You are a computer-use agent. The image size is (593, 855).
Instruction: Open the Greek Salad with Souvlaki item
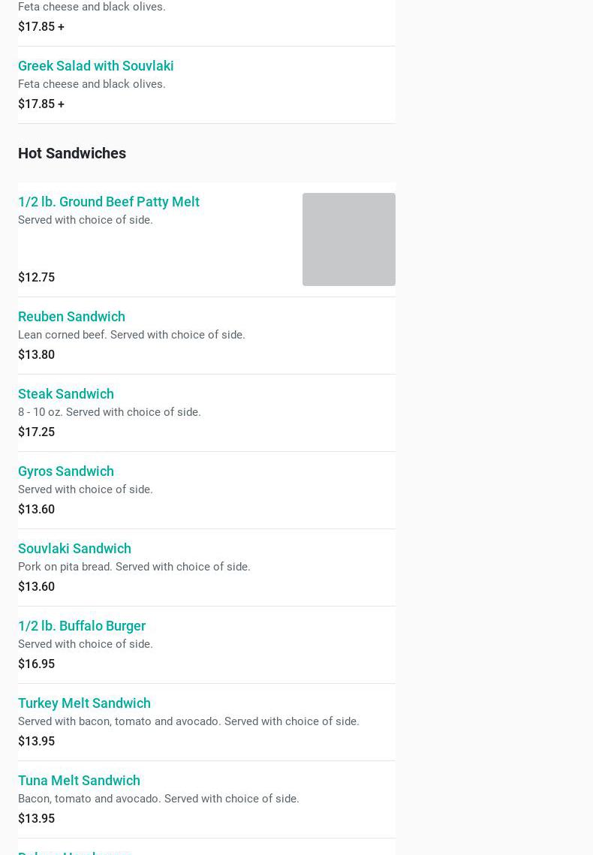95,66
